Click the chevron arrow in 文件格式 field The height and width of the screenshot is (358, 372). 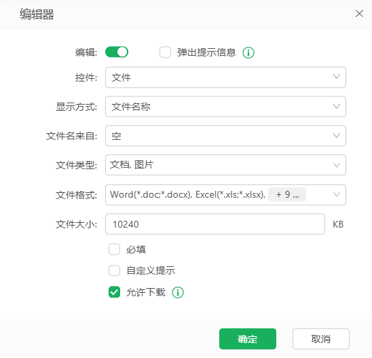(337, 194)
